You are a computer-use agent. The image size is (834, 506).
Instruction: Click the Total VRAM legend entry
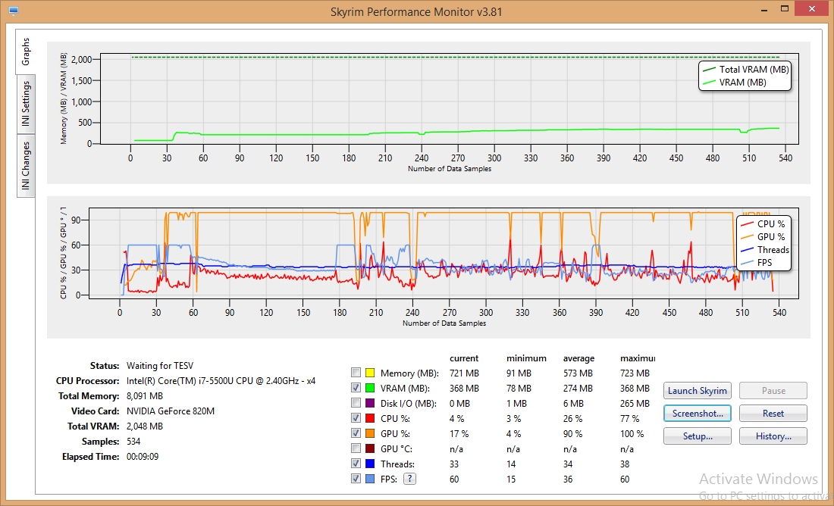[x=747, y=68]
